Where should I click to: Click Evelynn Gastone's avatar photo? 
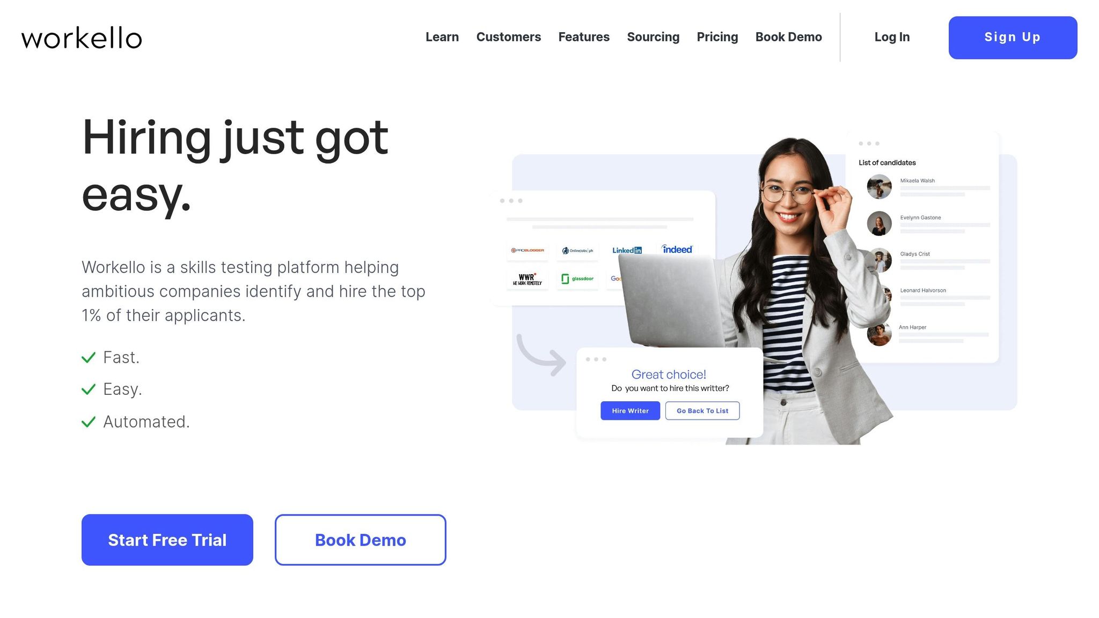tap(879, 223)
